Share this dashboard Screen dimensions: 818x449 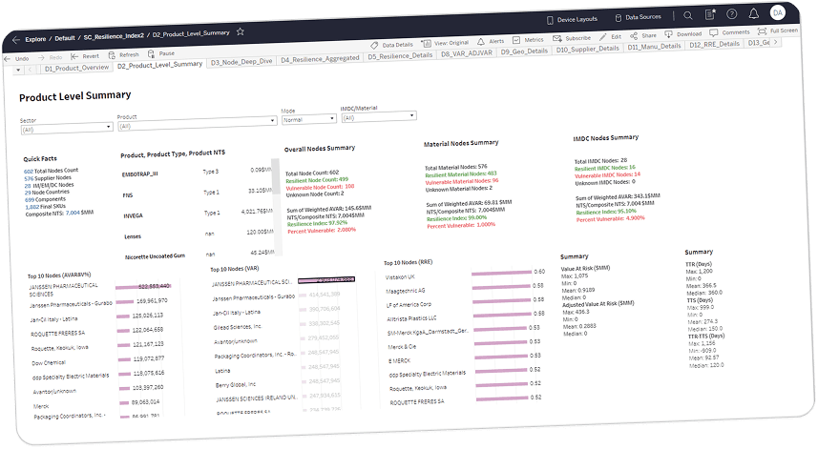(x=643, y=35)
